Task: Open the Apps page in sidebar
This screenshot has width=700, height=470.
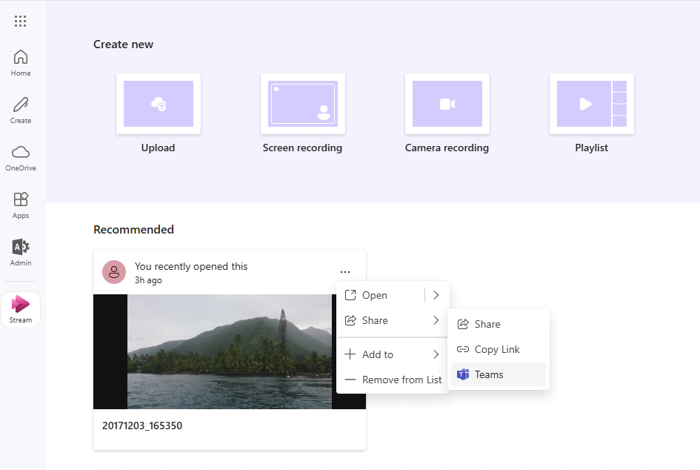Action: coord(21,205)
